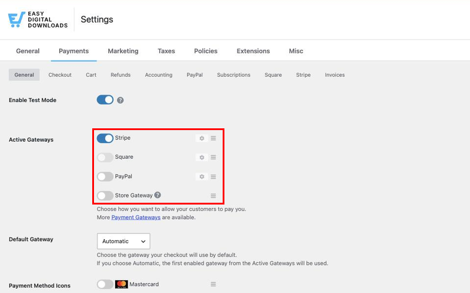Open the Accounting sub-tab
The image size is (470, 293).
tap(159, 75)
